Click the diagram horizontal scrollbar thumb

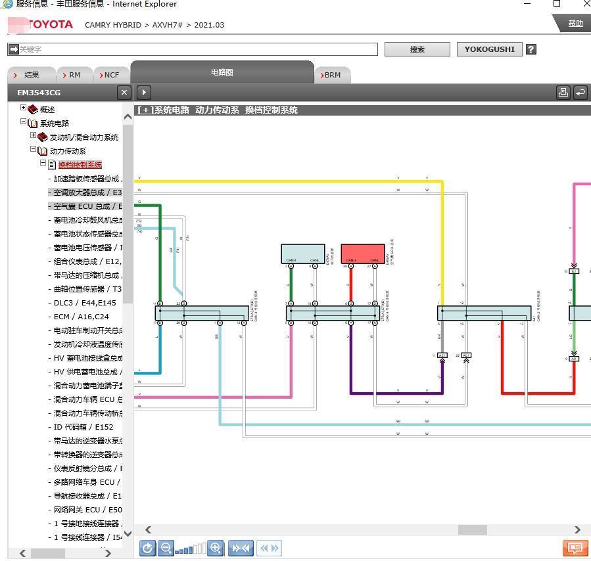tap(472, 529)
